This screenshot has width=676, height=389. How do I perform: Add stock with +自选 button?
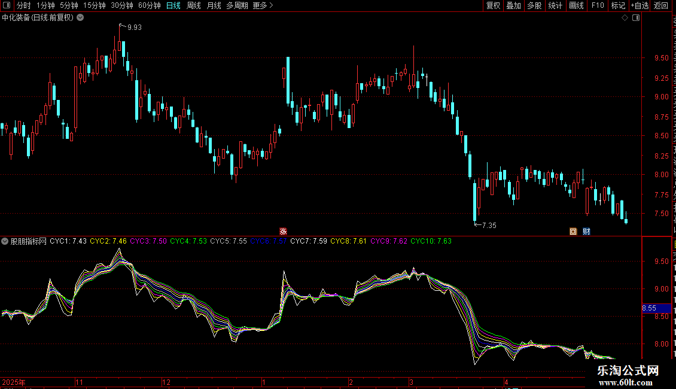pos(640,5)
